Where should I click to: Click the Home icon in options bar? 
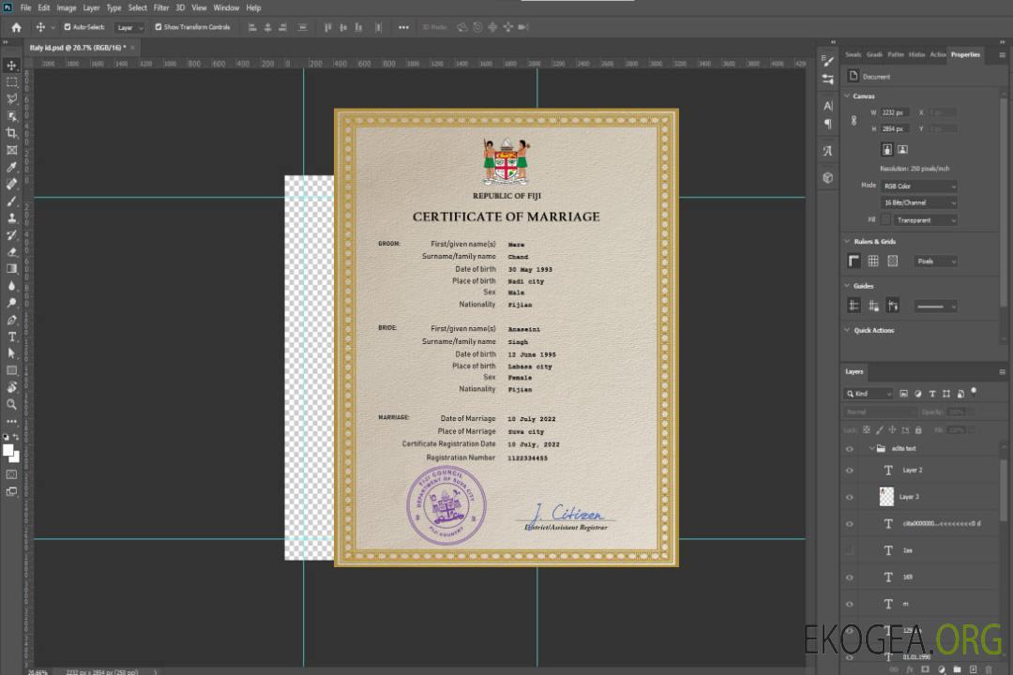(x=16, y=27)
